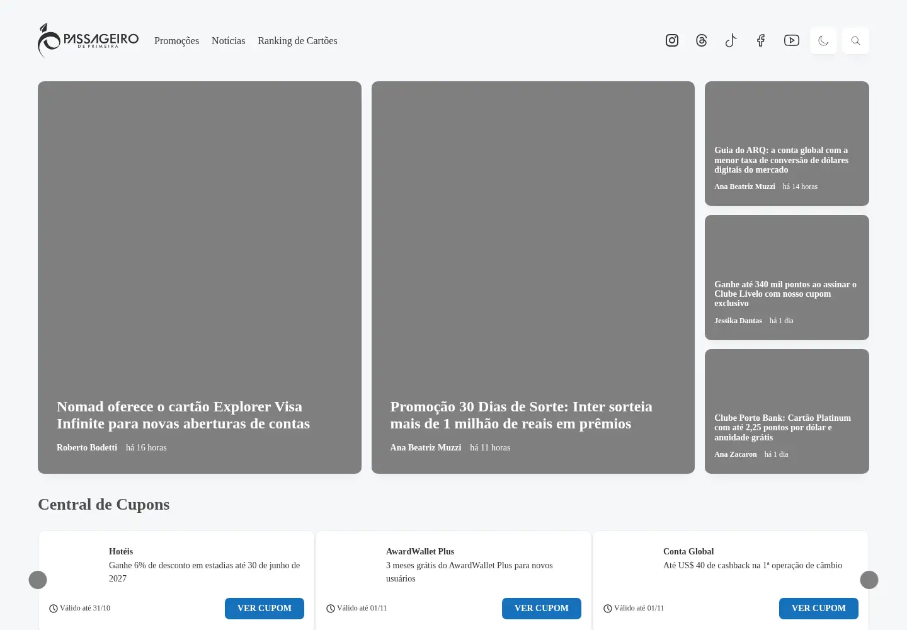Open the Guia do ARQ conta global article
Screen dimensions: 907x630
[781, 160]
